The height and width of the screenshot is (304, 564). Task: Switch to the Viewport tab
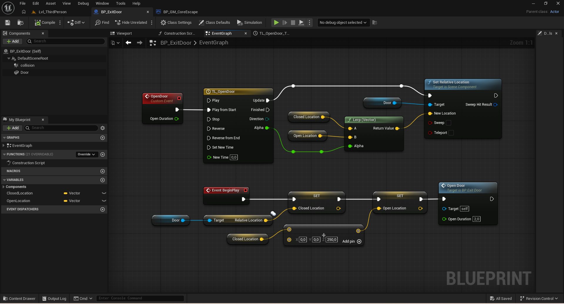(121, 33)
